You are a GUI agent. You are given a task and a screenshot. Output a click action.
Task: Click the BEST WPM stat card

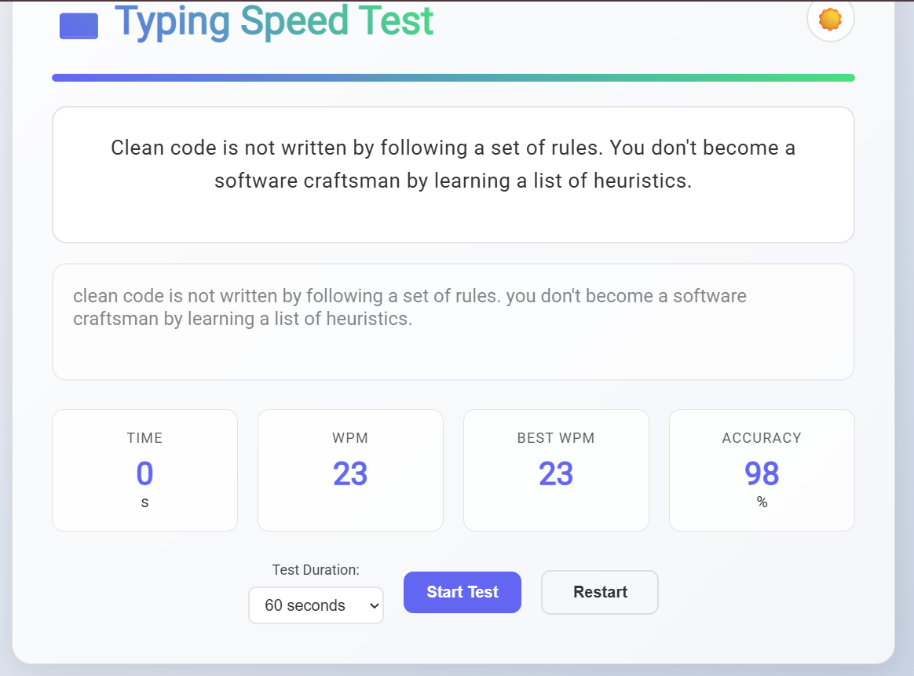[556, 470]
